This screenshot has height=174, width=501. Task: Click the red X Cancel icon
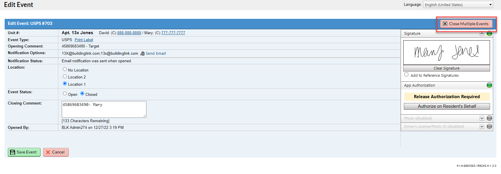[x=48, y=152]
